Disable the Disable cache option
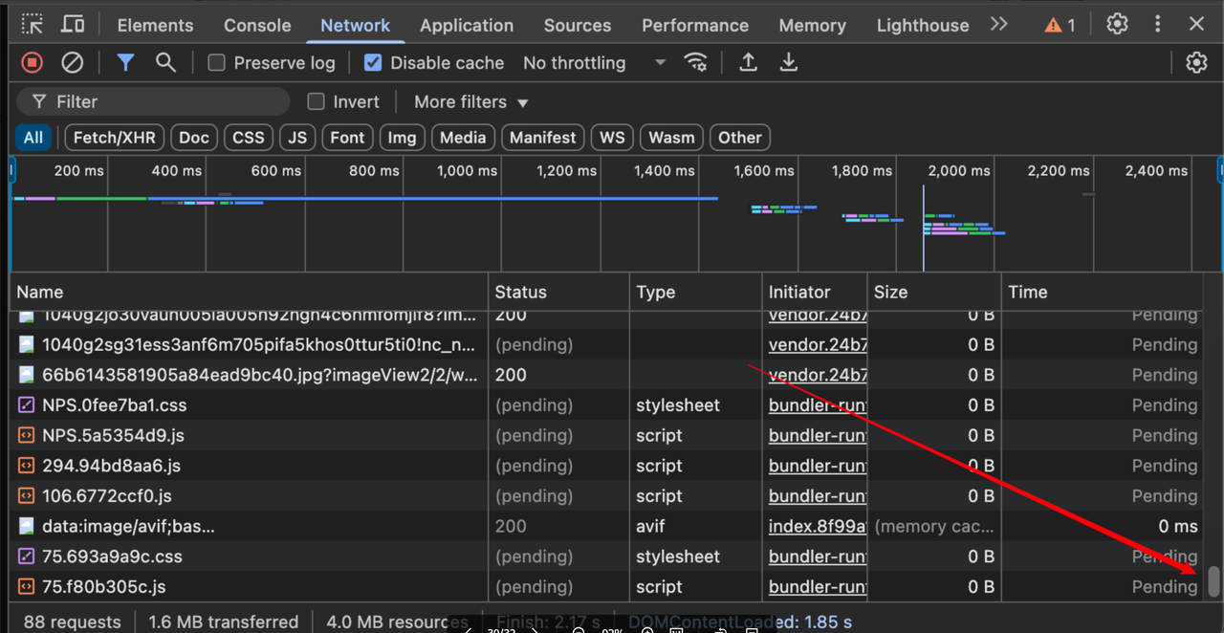 click(372, 62)
